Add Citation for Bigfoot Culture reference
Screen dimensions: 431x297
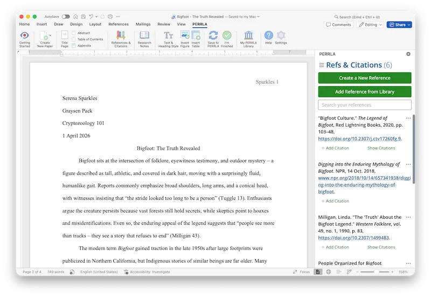pos(335,148)
